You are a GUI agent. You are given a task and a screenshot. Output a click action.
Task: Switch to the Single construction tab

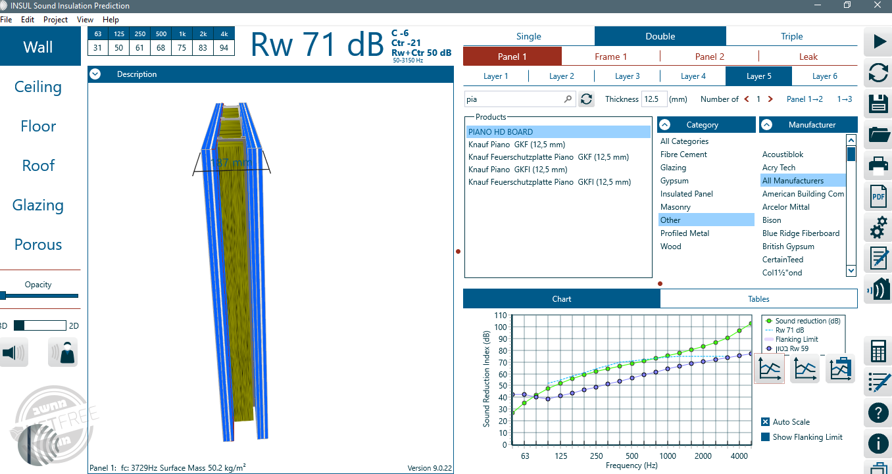pos(529,36)
